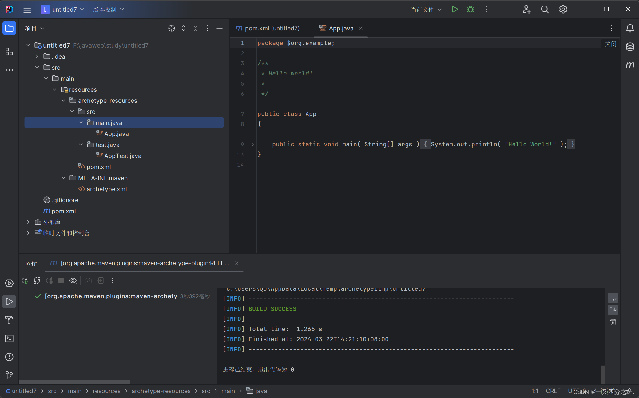Select opened file crosshair icon
The image size is (639, 398).
click(x=172, y=28)
